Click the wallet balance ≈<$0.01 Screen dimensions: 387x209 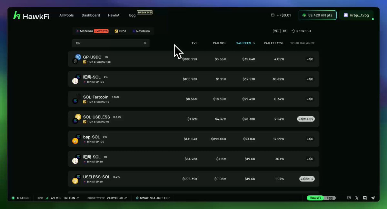[281, 15]
